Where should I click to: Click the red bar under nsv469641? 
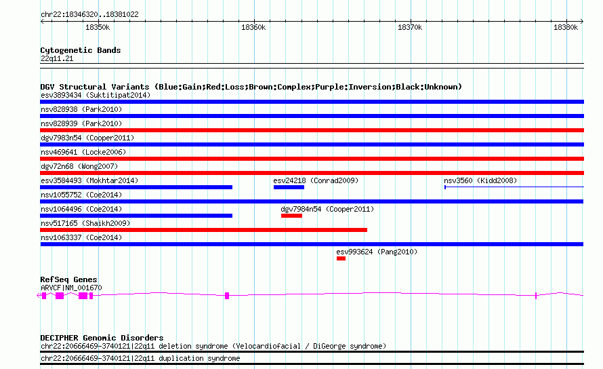point(312,159)
